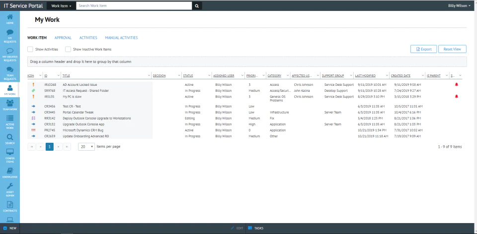This screenshot has width=477, height=234.
Task: Open the Billy Wilson user menu
Action: (459, 6)
